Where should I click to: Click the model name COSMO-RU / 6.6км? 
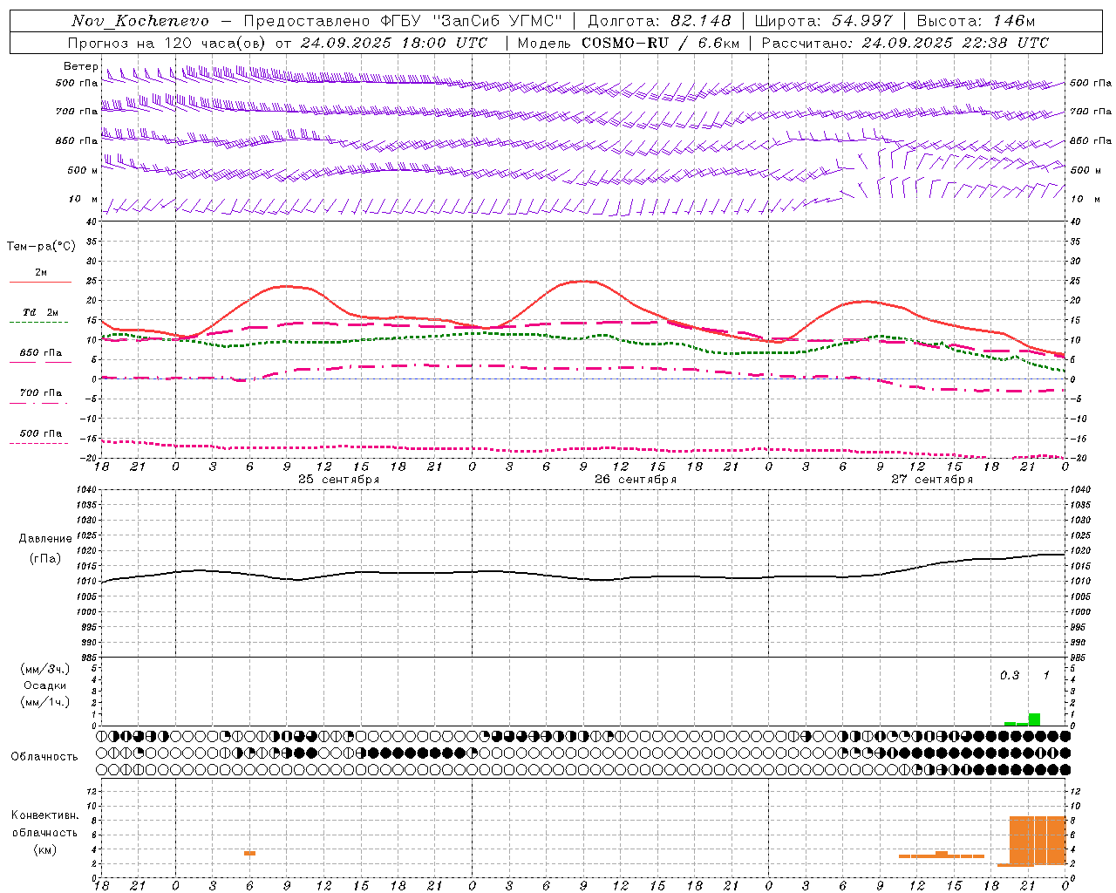660,43
